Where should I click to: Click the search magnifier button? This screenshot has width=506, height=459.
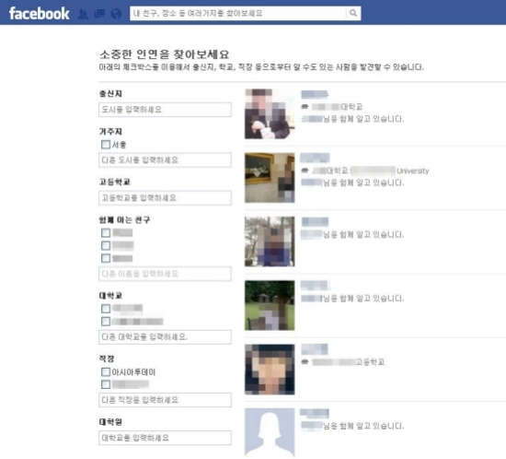pos(353,13)
